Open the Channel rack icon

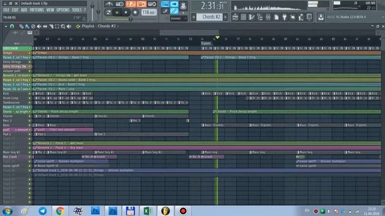tap(243, 17)
